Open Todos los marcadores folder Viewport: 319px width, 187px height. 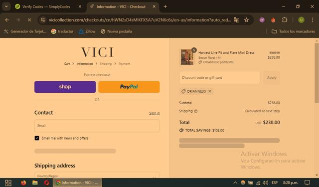[293, 31]
